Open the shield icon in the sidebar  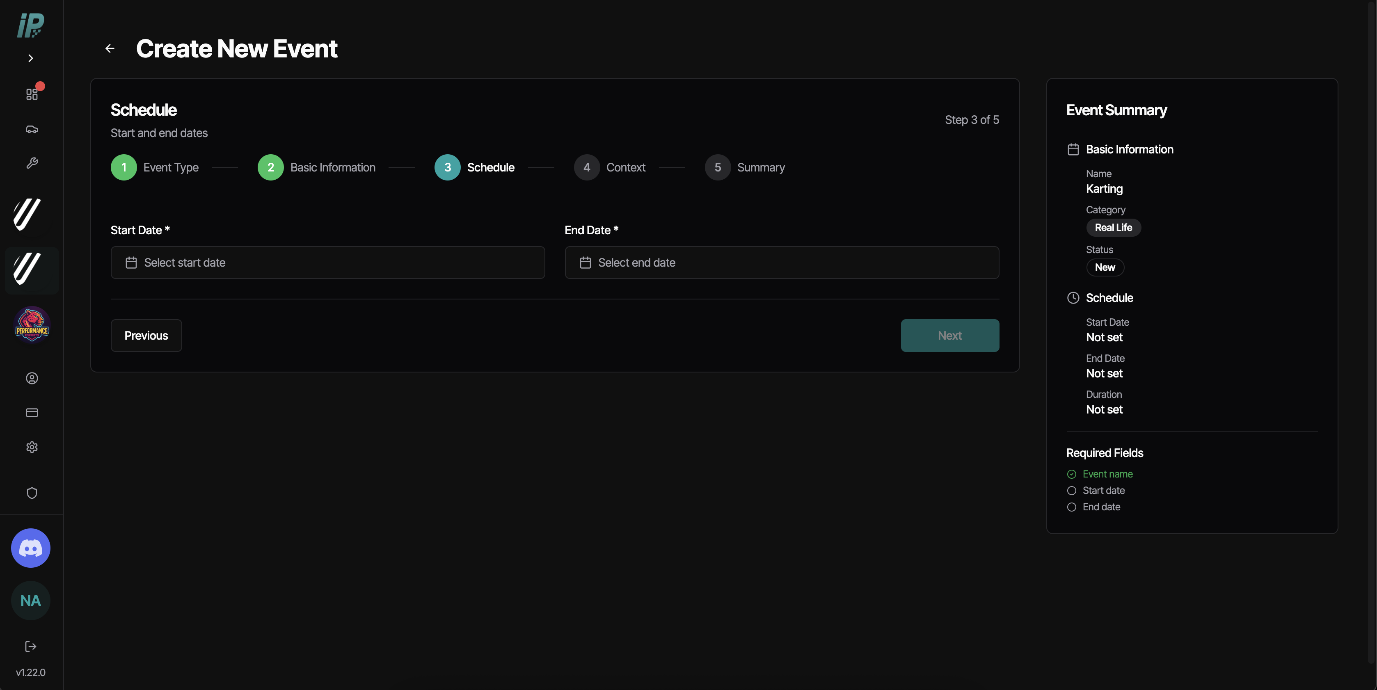pyautogui.click(x=32, y=493)
